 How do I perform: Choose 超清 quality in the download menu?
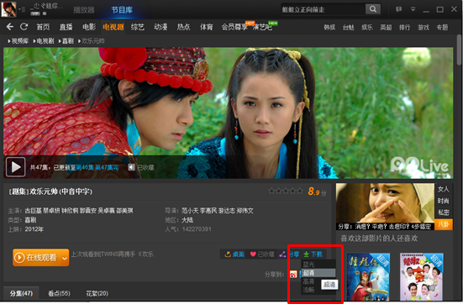click(x=318, y=273)
